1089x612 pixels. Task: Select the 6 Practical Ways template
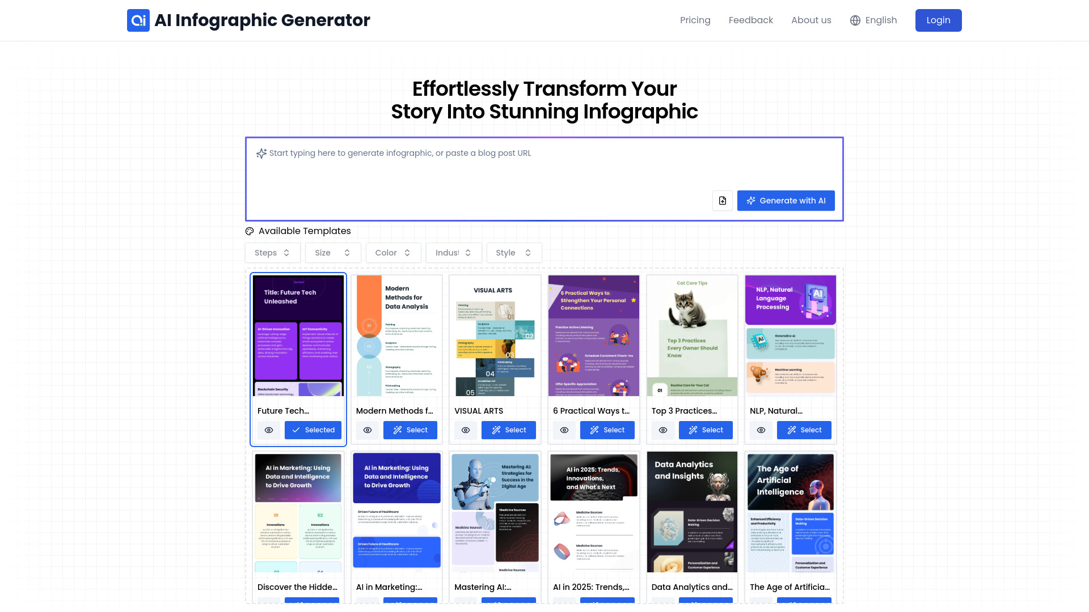click(x=606, y=430)
